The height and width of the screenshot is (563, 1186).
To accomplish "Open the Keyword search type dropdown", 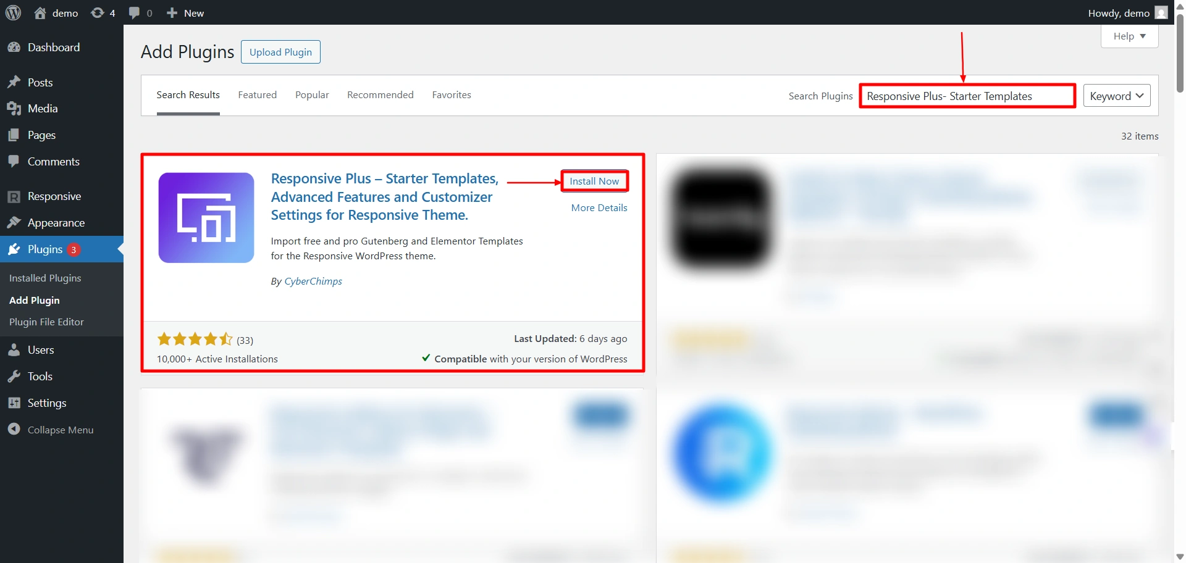I will [x=1117, y=96].
